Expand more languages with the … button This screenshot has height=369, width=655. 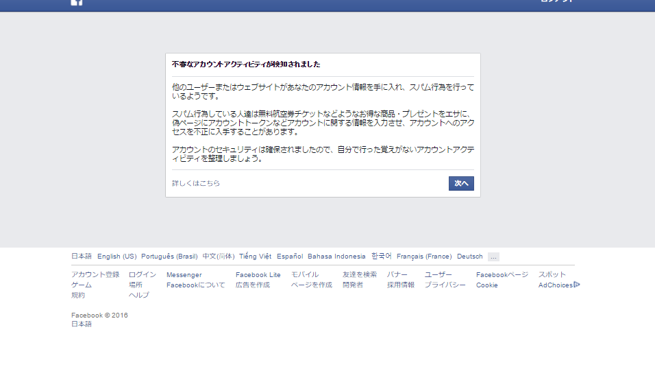tap(493, 257)
